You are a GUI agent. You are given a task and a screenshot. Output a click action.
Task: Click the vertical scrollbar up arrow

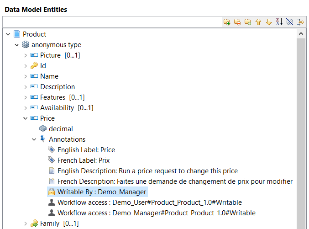(301, 34)
